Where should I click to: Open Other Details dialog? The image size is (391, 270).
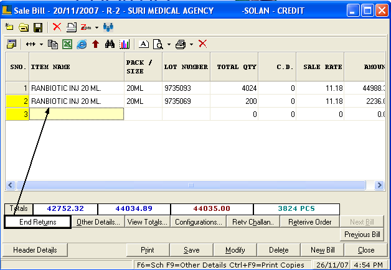pyautogui.click(x=98, y=222)
